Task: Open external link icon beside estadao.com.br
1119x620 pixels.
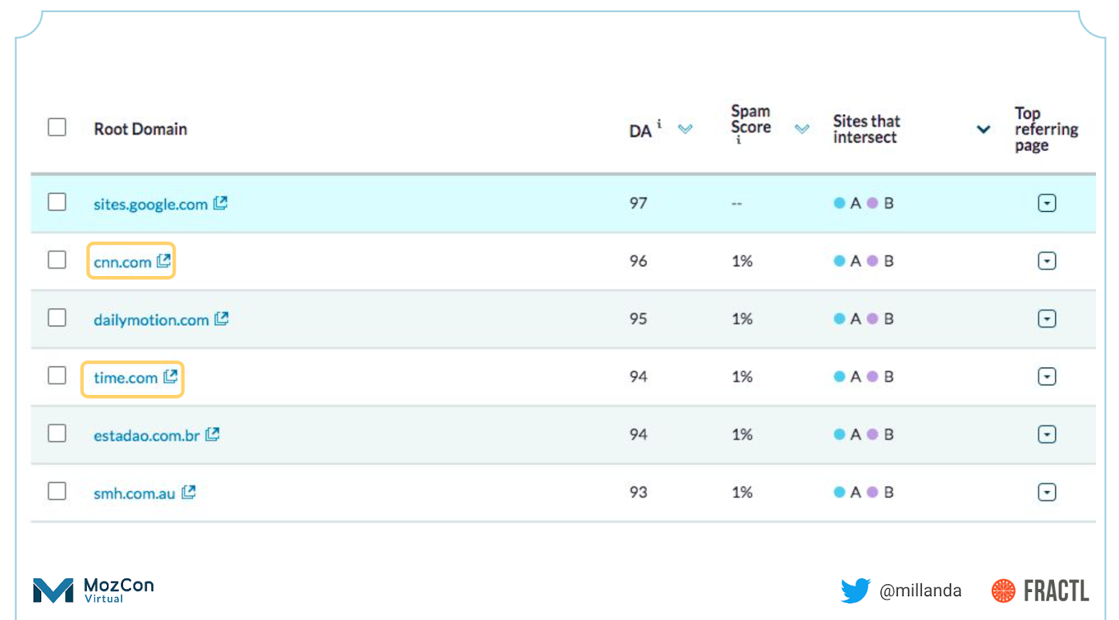Action: click(213, 435)
